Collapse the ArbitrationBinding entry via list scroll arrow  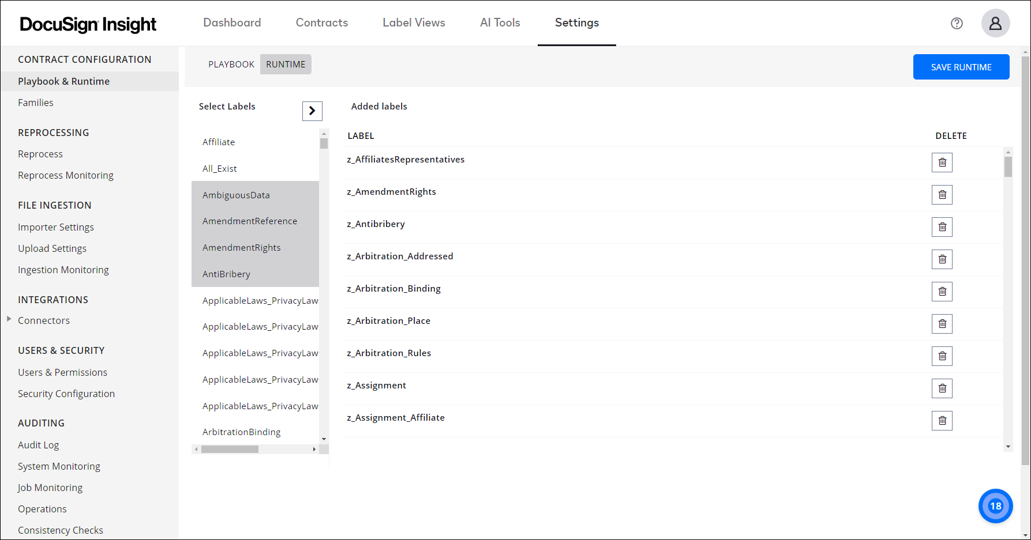pyautogui.click(x=324, y=439)
